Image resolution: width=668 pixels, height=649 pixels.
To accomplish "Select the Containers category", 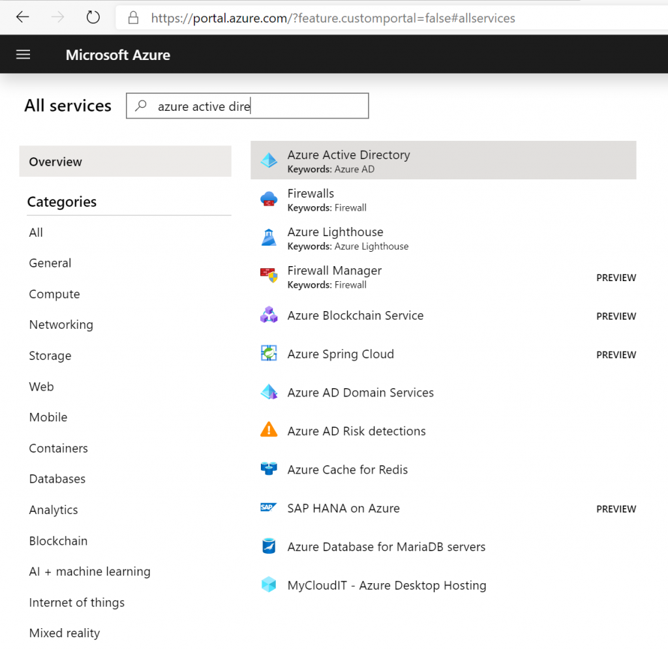I will 58,448.
